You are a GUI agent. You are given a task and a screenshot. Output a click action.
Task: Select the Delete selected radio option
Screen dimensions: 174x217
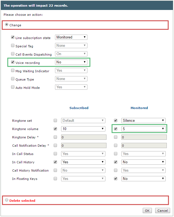click(x=7, y=200)
